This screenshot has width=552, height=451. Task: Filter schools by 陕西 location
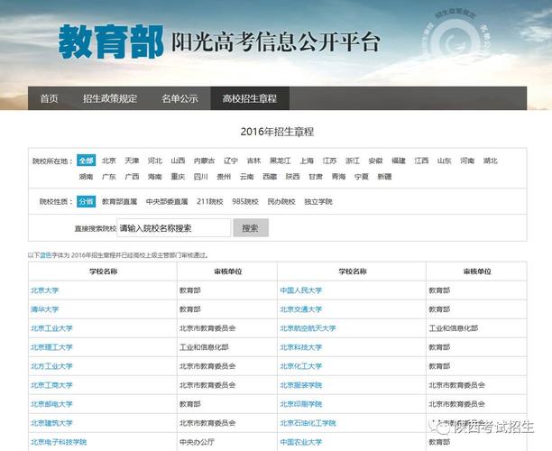click(x=292, y=177)
